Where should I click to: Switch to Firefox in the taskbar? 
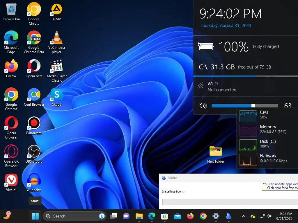[190, 216]
